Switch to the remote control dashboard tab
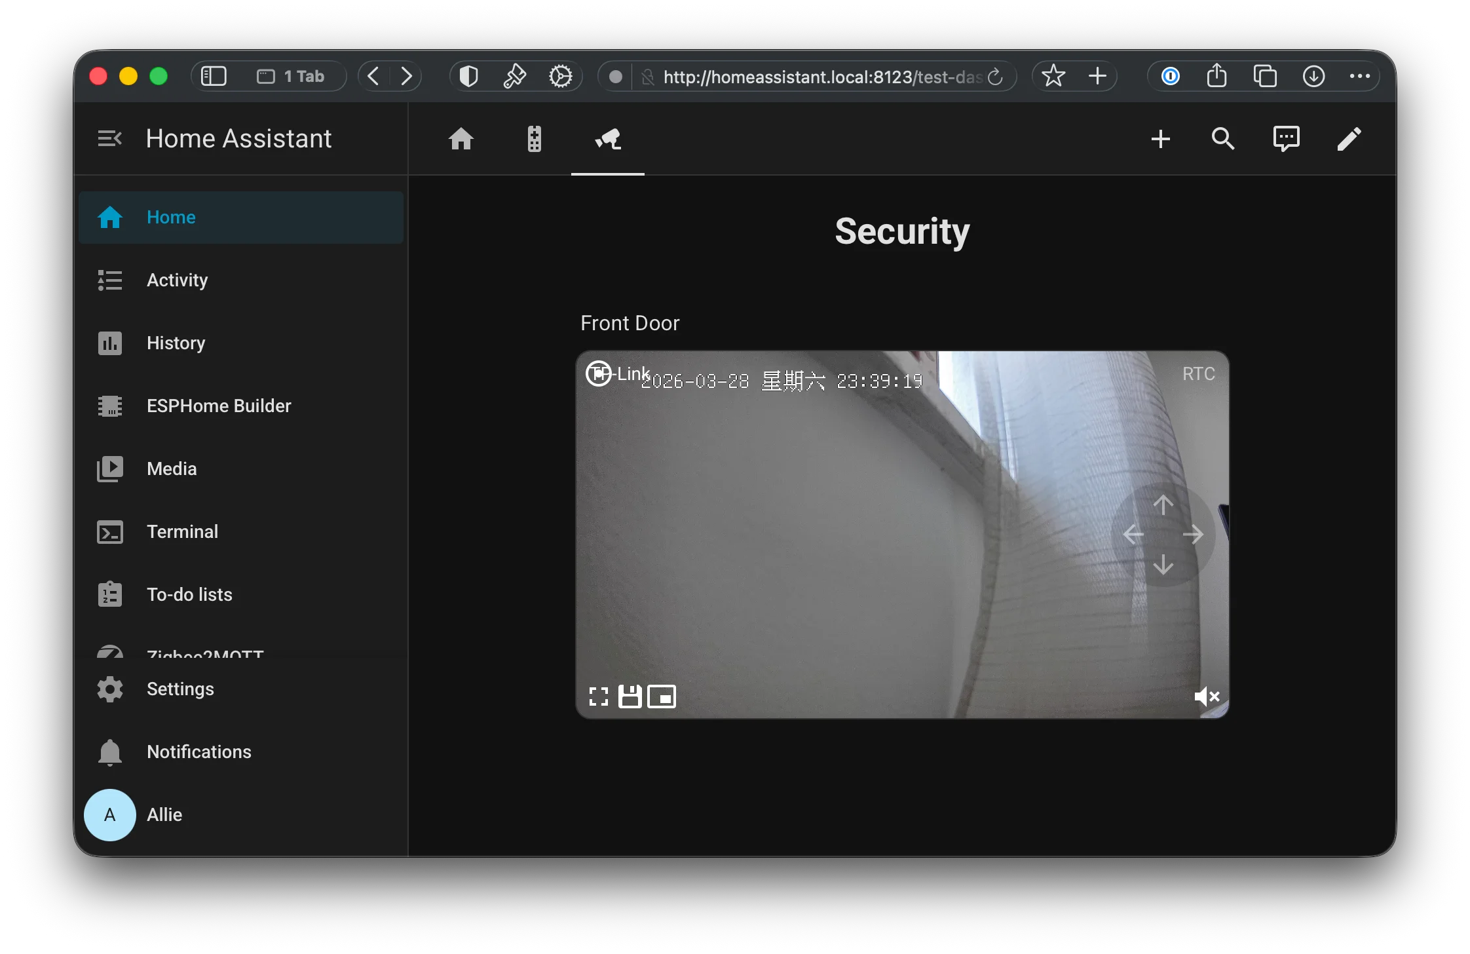This screenshot has height=954, width=1470. [x=535, y=139]
